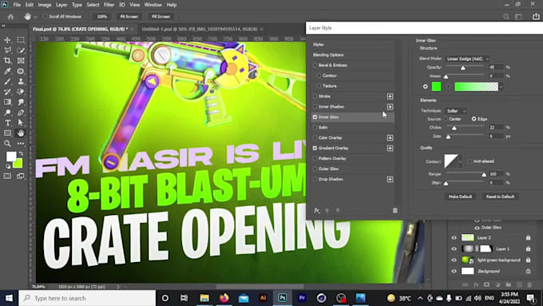This screenshot has width=543, height=306.
Task: Click the Opacity slider handle
Action: coord(463,68)
